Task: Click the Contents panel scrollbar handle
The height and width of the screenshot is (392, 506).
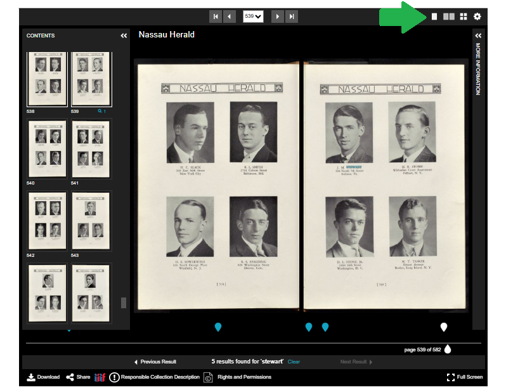Action: (123, 303)
